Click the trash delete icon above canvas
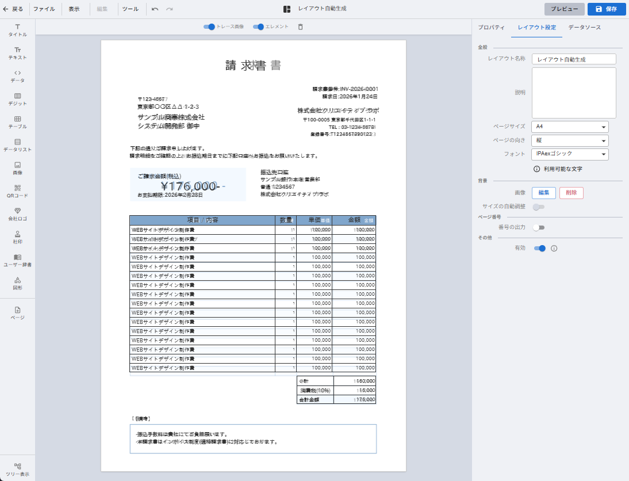The height and width of the screenshot is (481, 629). 300,26
